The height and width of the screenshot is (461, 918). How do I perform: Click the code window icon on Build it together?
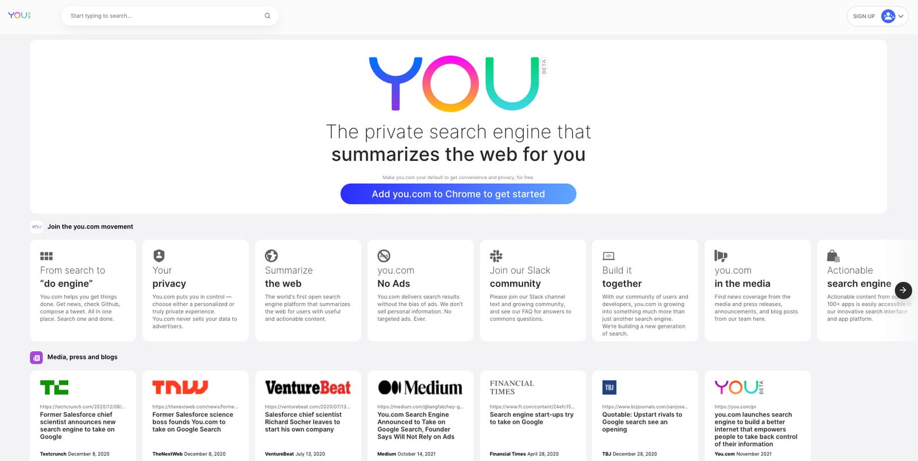coord(609,256)
